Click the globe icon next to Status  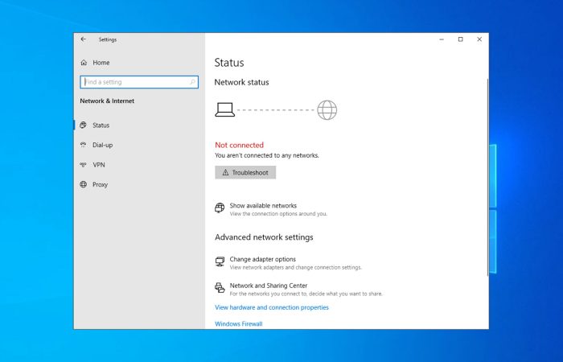coord(84,125)
